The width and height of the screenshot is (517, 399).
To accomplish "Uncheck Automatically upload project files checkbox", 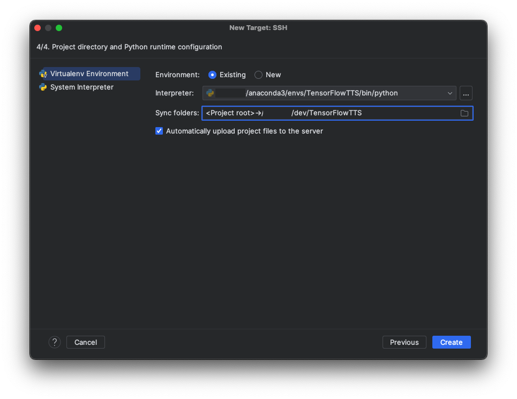I will [x=159, y=131].
